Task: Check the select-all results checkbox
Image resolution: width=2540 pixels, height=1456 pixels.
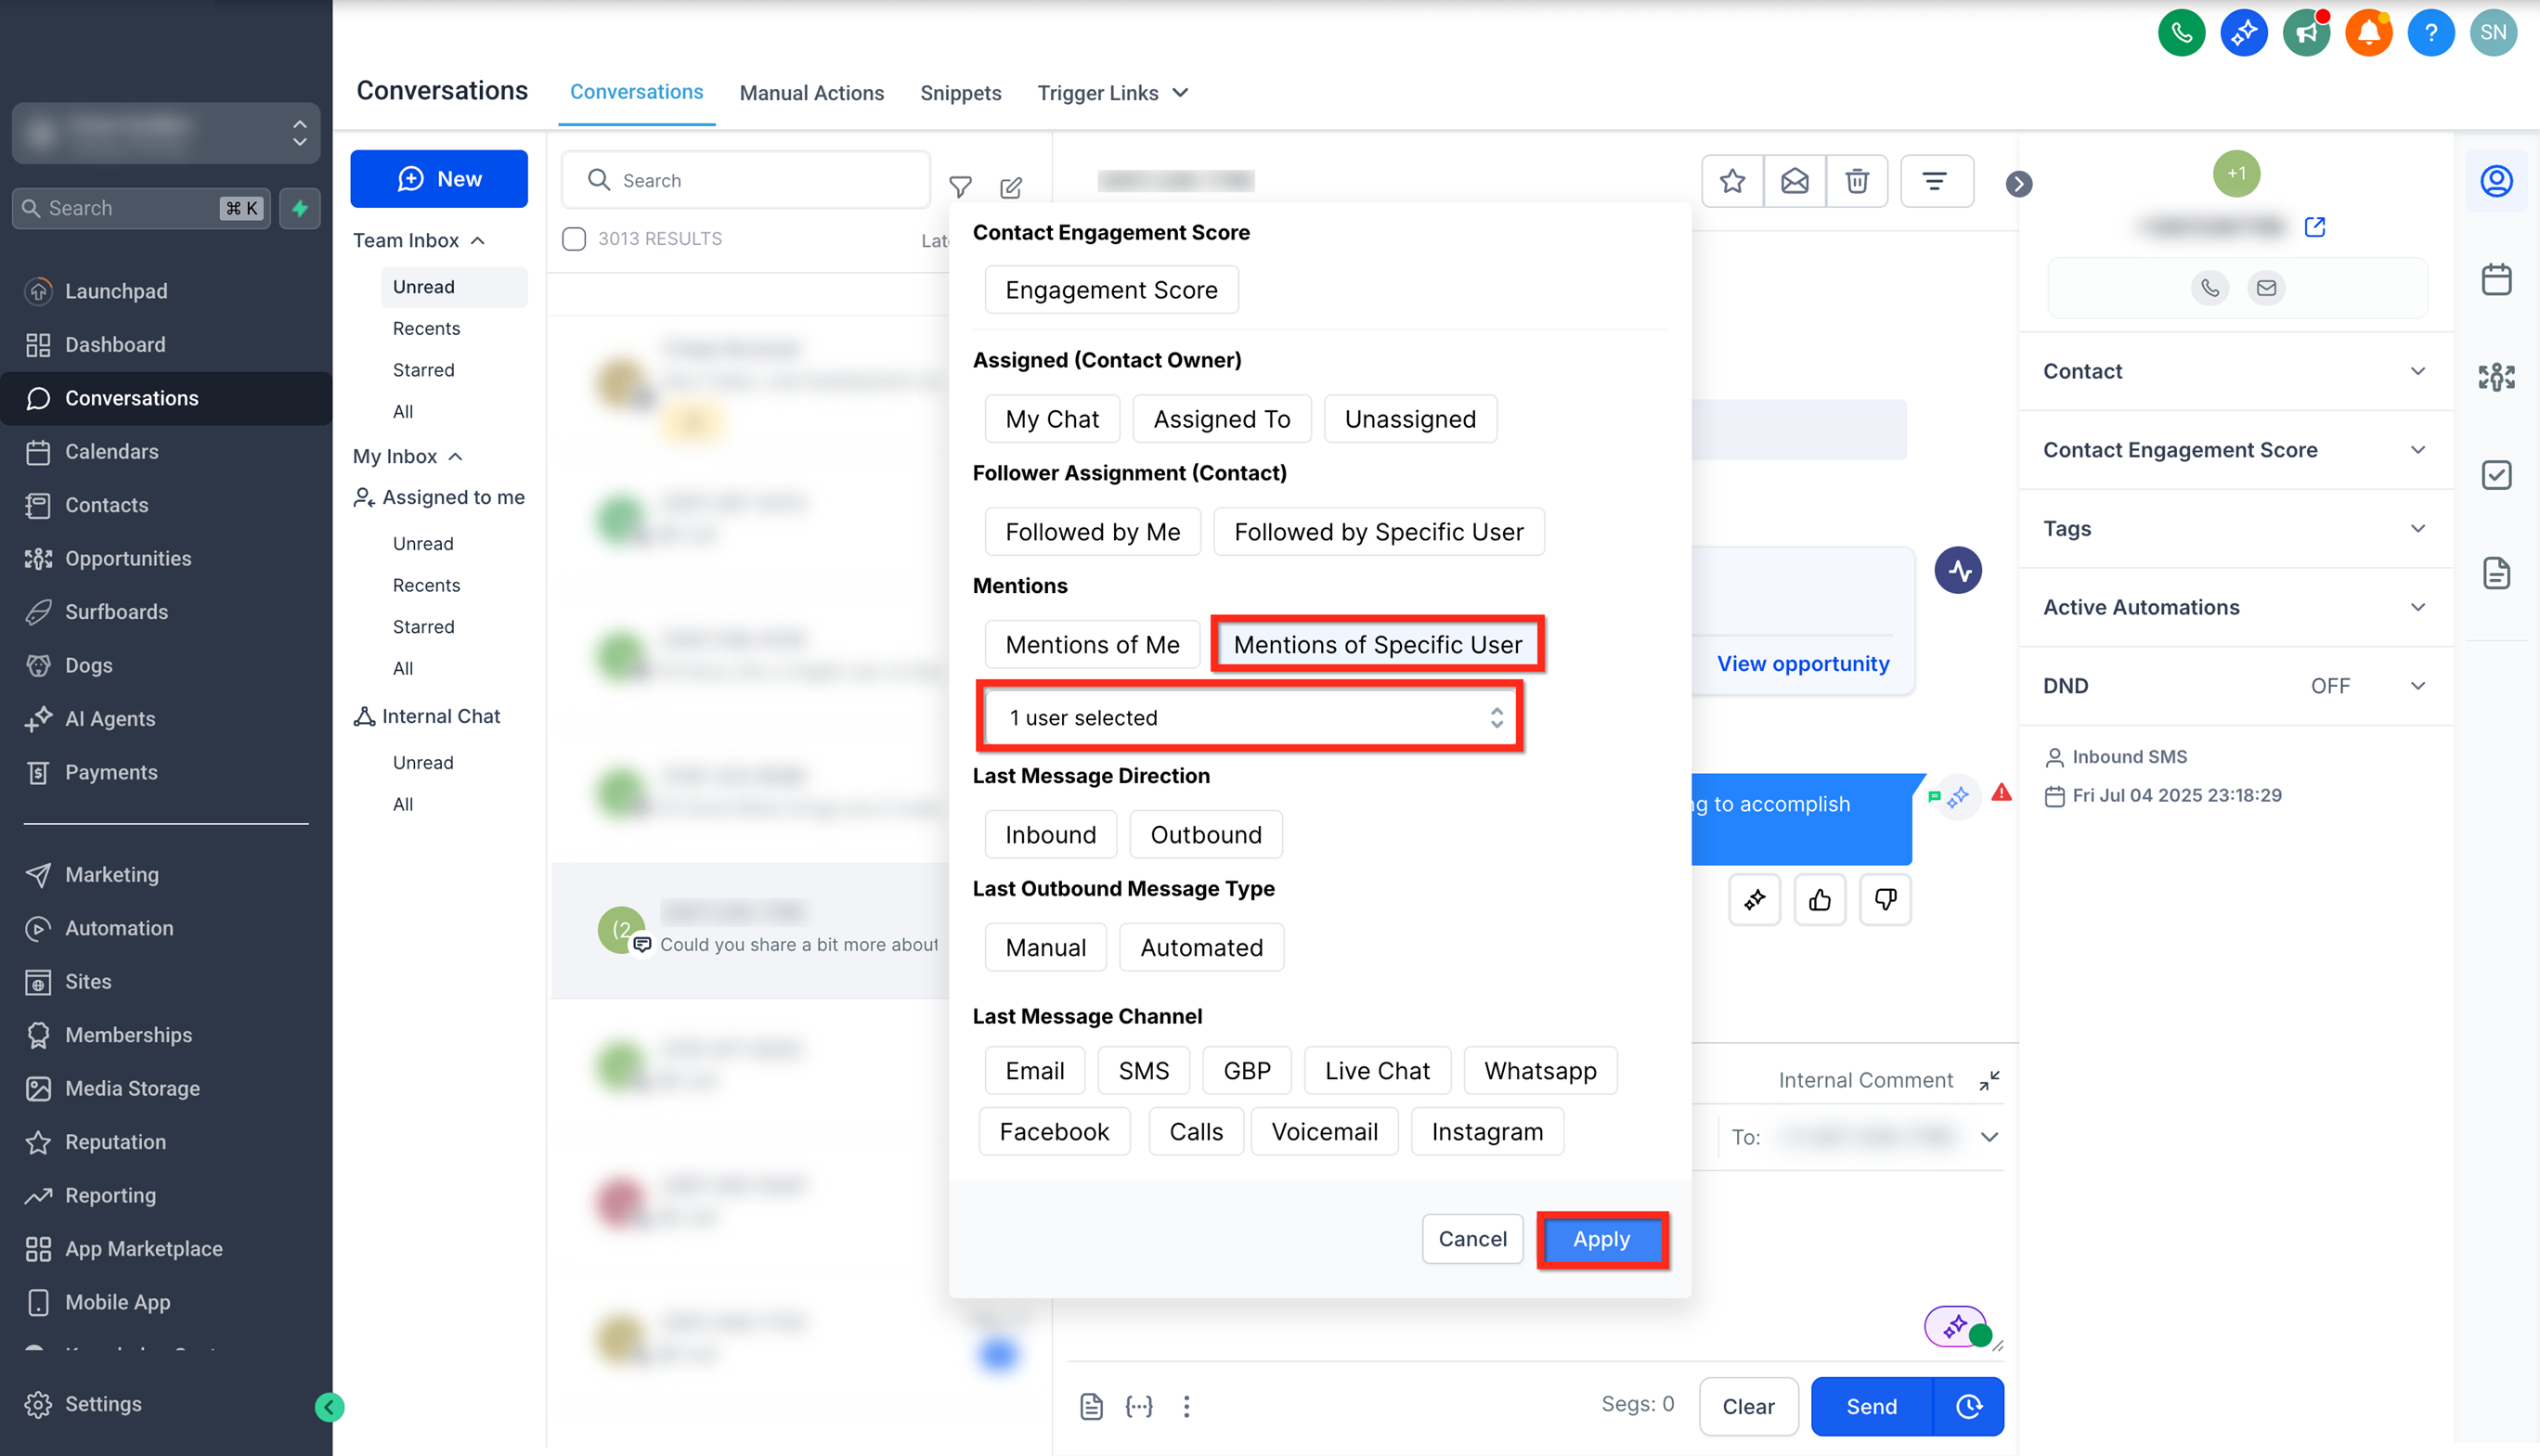Action: pos(575,239)
